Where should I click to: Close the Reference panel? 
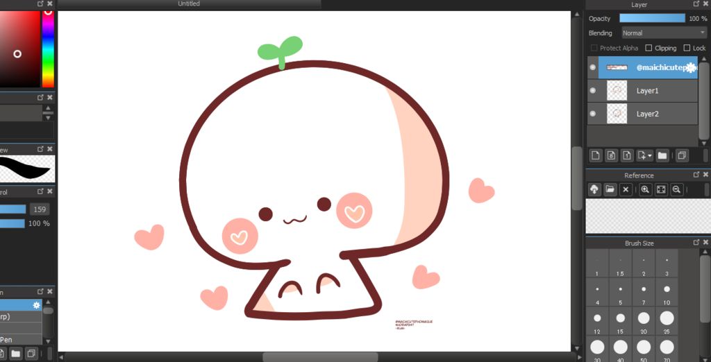pos(705,175)
